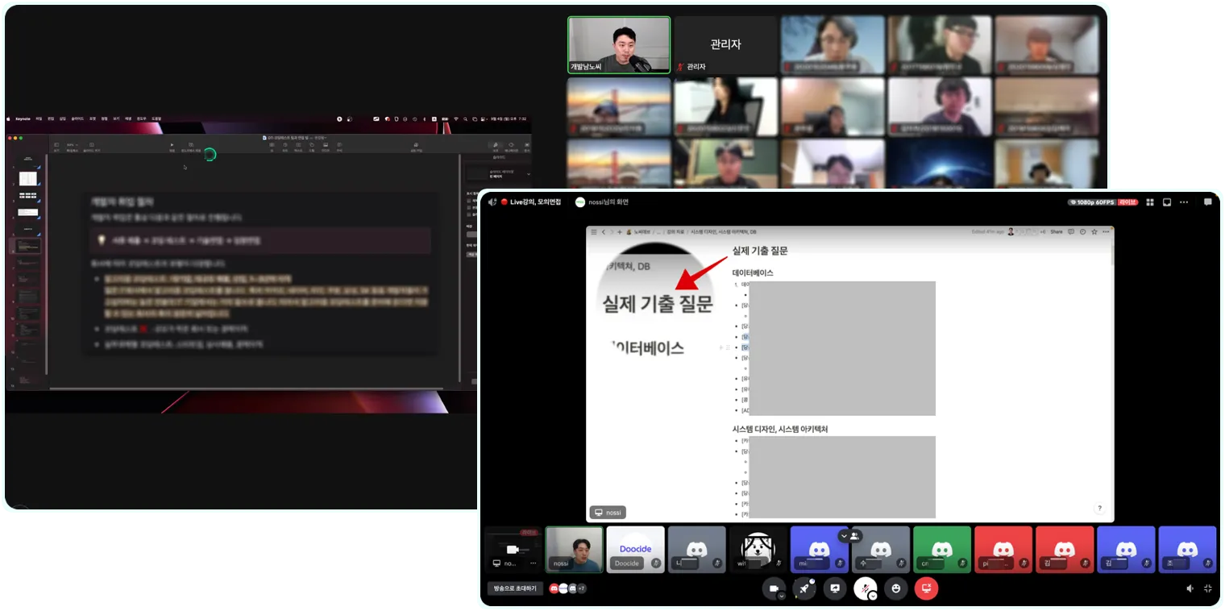Click the Play button in the Keynote toolbar

coord(172,145)
